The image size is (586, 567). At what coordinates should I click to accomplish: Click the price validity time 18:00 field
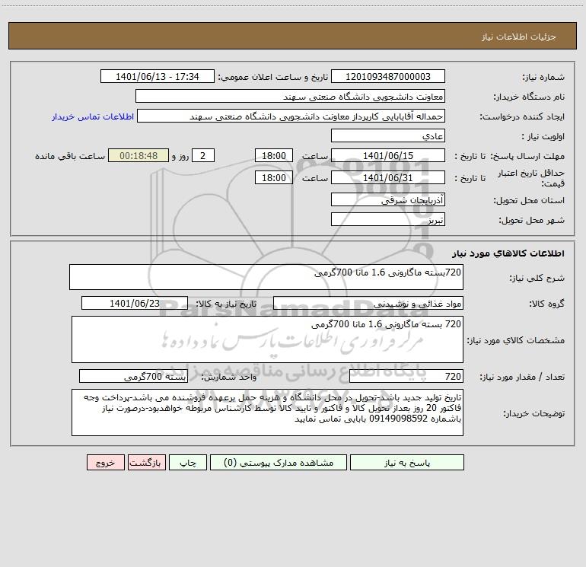tap(273, 177)
